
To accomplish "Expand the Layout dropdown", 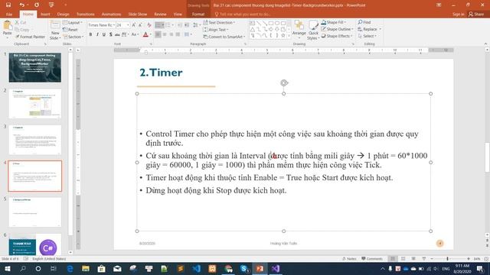I will click(x=73, y=22).
